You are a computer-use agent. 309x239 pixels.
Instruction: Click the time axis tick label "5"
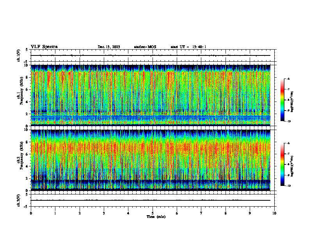[153, 213]
